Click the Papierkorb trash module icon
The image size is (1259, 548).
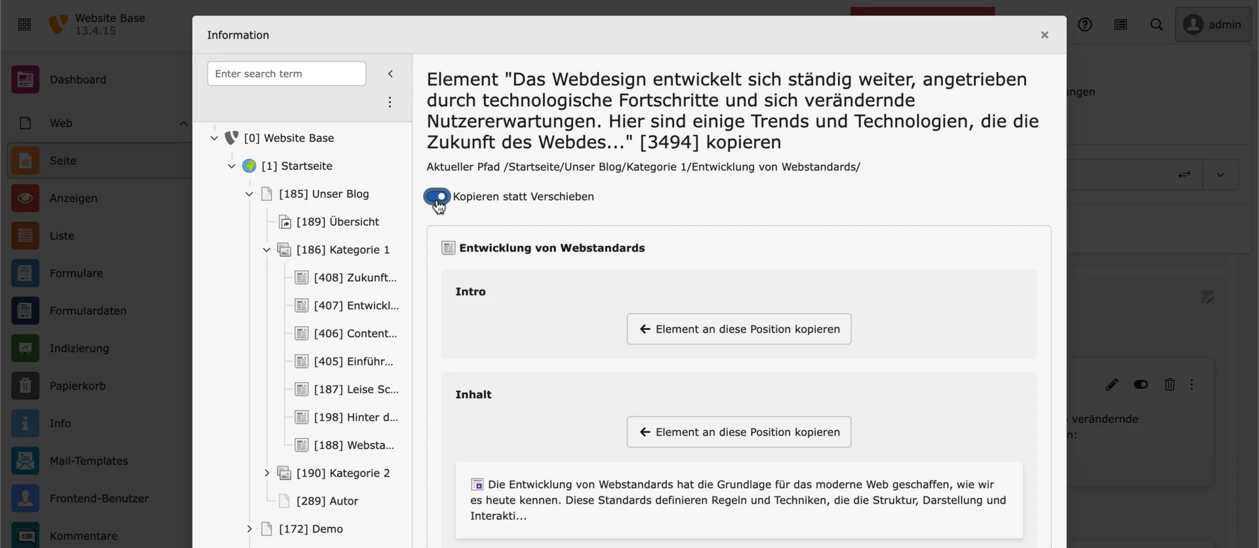(x=25, y=386)
